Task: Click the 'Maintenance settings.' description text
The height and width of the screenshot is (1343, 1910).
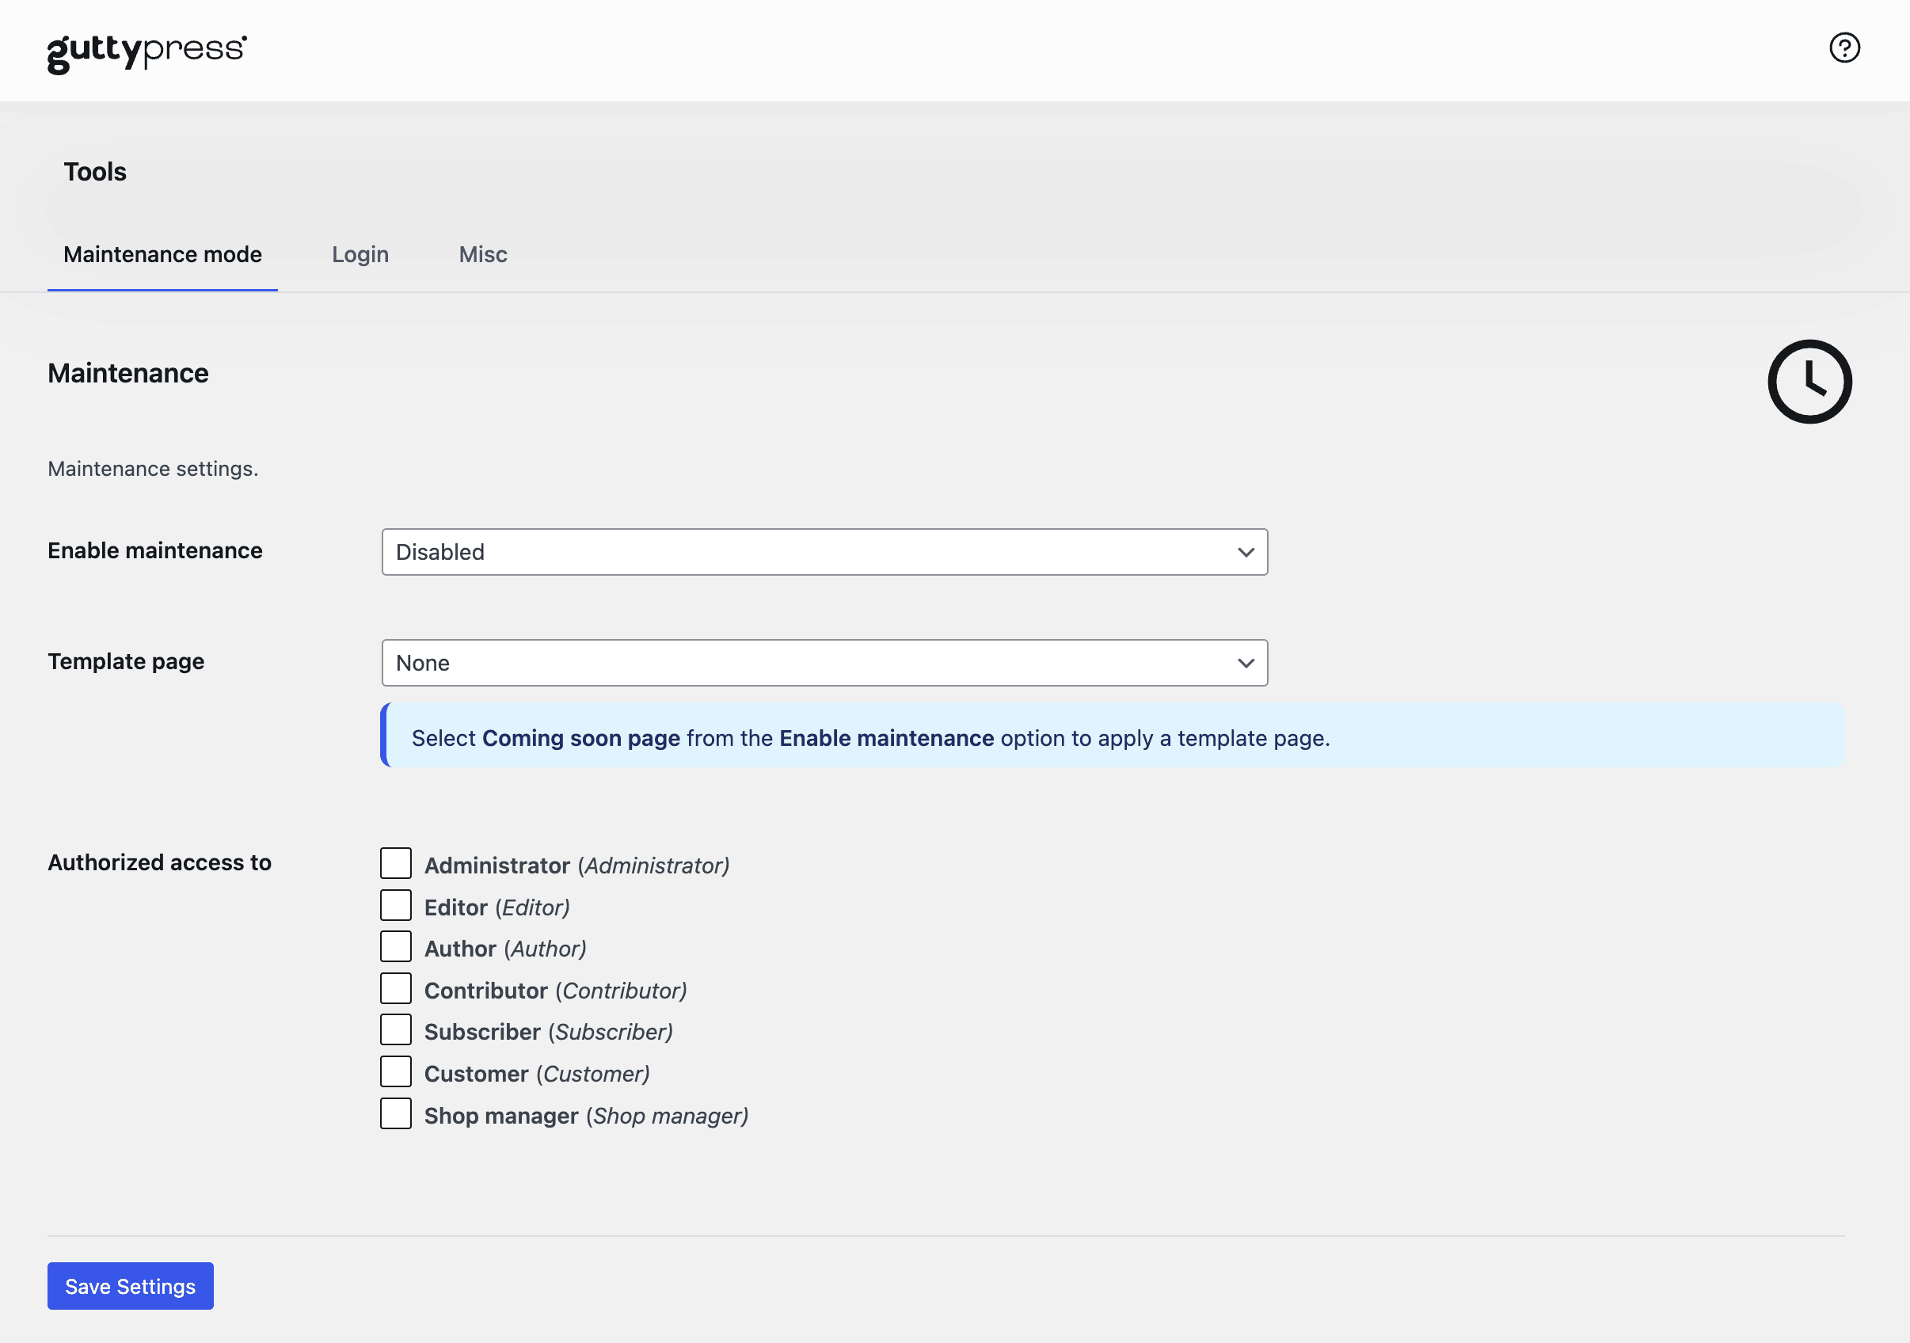Action: tap(153, 470)
